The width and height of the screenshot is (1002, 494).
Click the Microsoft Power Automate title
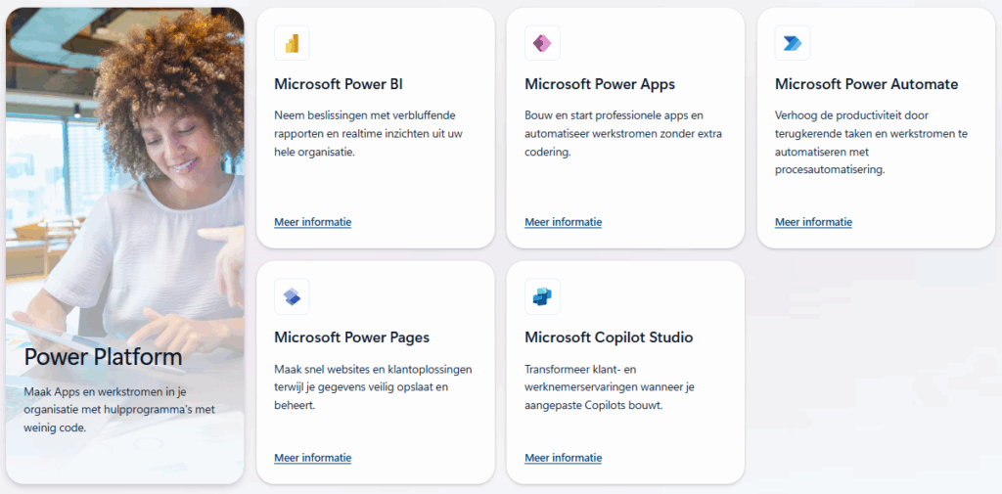pyautogui.click(x=866, y=84)
